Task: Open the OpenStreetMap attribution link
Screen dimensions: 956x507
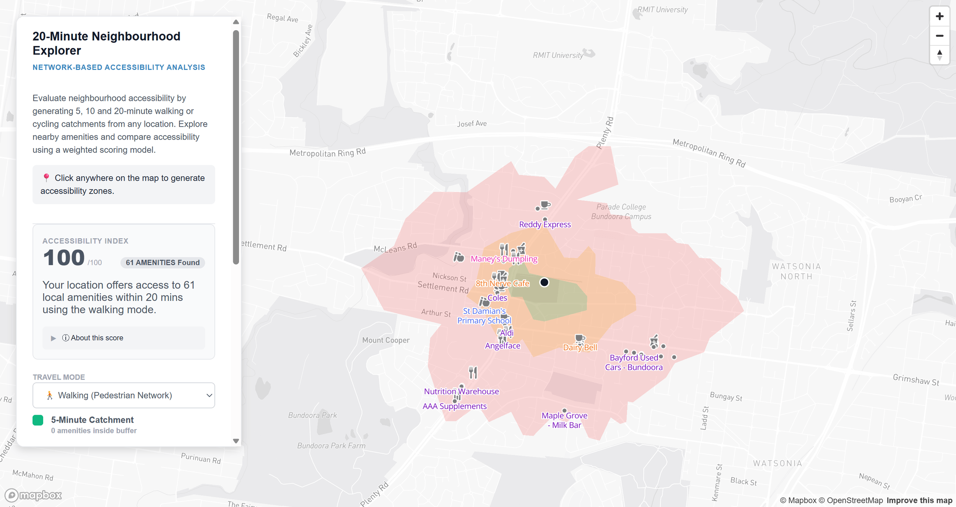Action: pos(851,500)
